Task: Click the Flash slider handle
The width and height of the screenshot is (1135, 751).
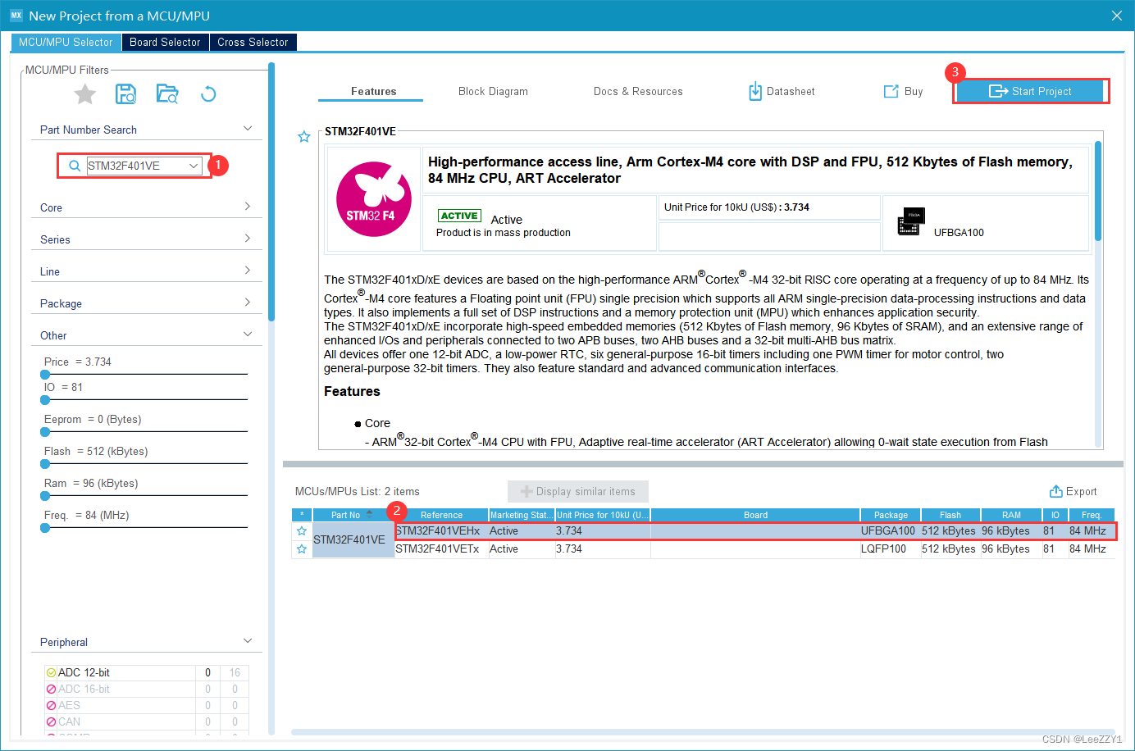Action: 45,463
